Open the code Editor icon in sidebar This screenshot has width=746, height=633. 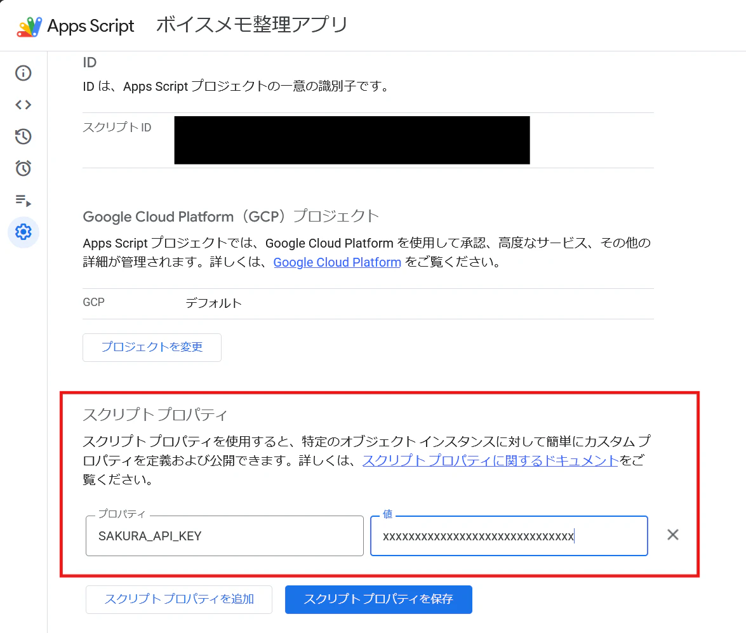tap(23, 105)
